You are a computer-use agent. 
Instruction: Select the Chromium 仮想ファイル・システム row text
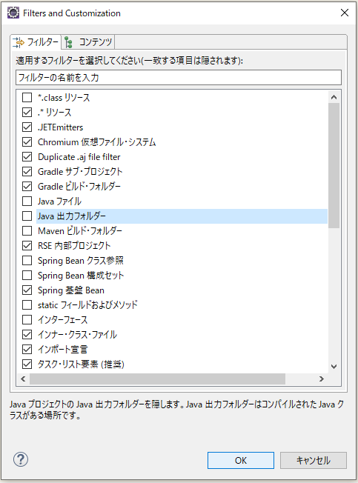pos(97,142)
